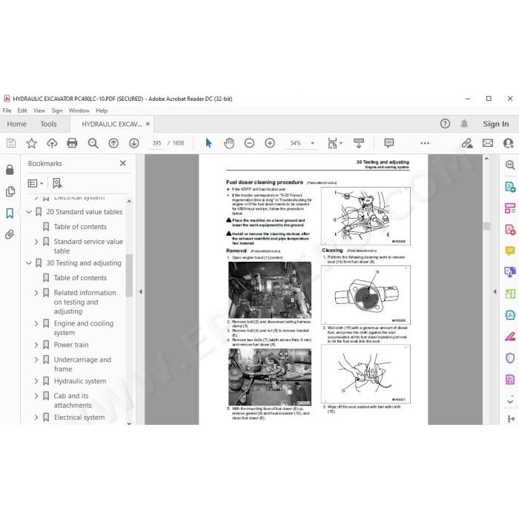Close the HYDRAULIC EXCAV... document tab

click(x=148, y=124)
